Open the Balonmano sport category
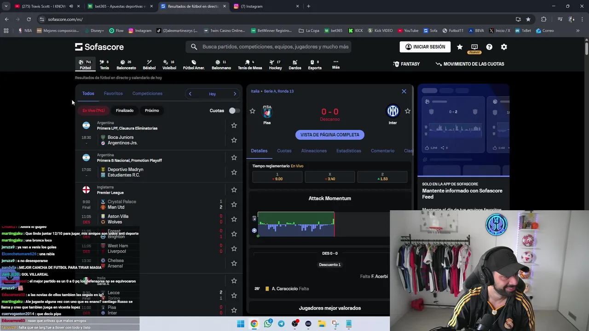The height and width of the screenshot is (331, 589). click(x=221, y=64)
